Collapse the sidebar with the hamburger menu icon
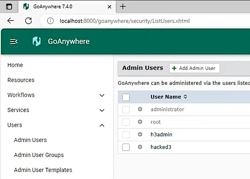 (14, 41)
